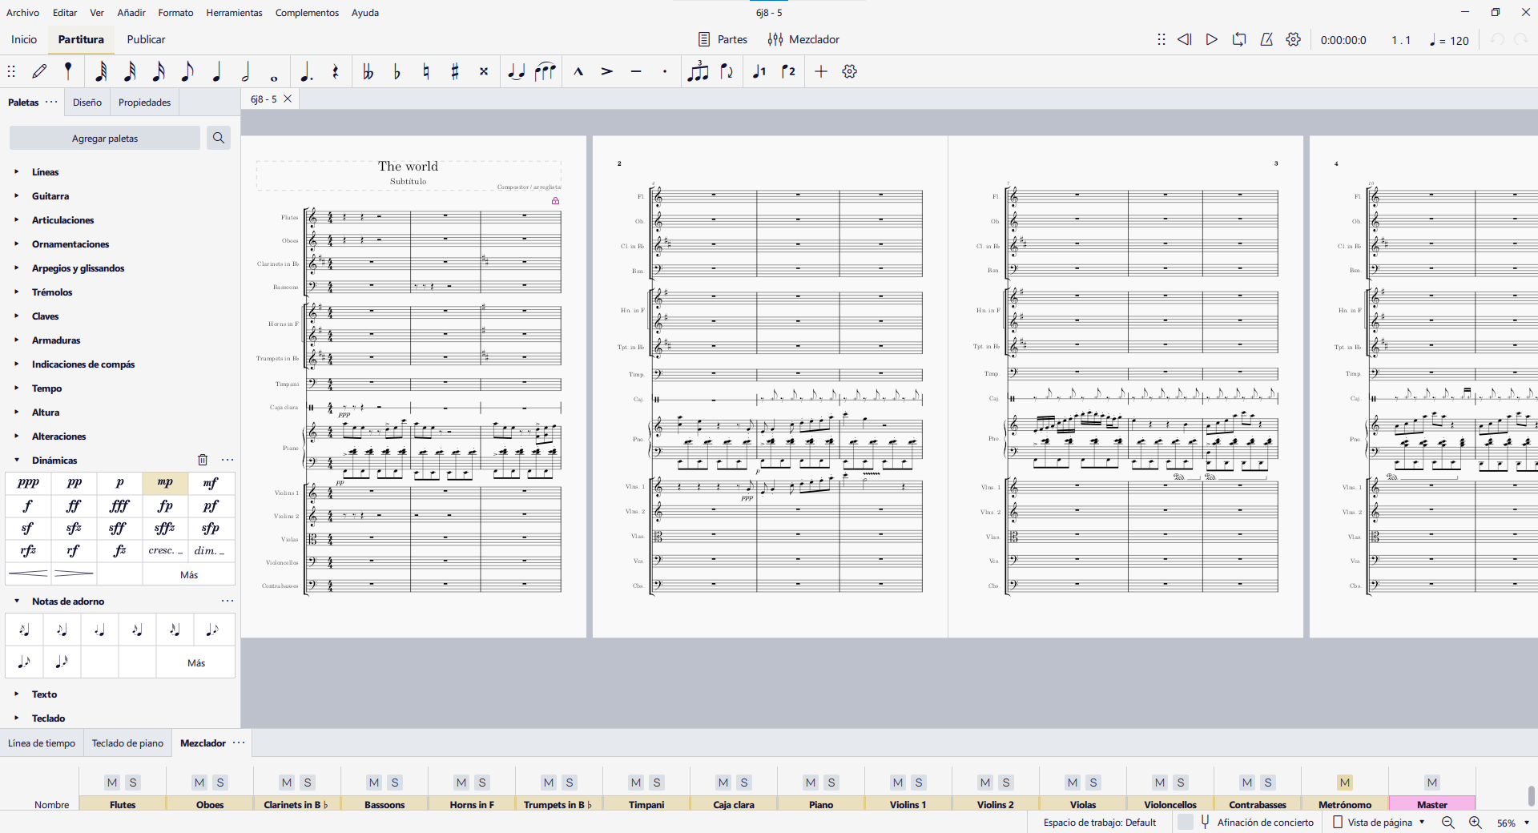Zoom in on the score
Viewport: 1538px width, 833px height.
coord(1475,823)
